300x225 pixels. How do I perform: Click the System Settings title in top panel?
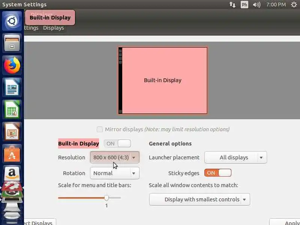(x=24, y=4)
